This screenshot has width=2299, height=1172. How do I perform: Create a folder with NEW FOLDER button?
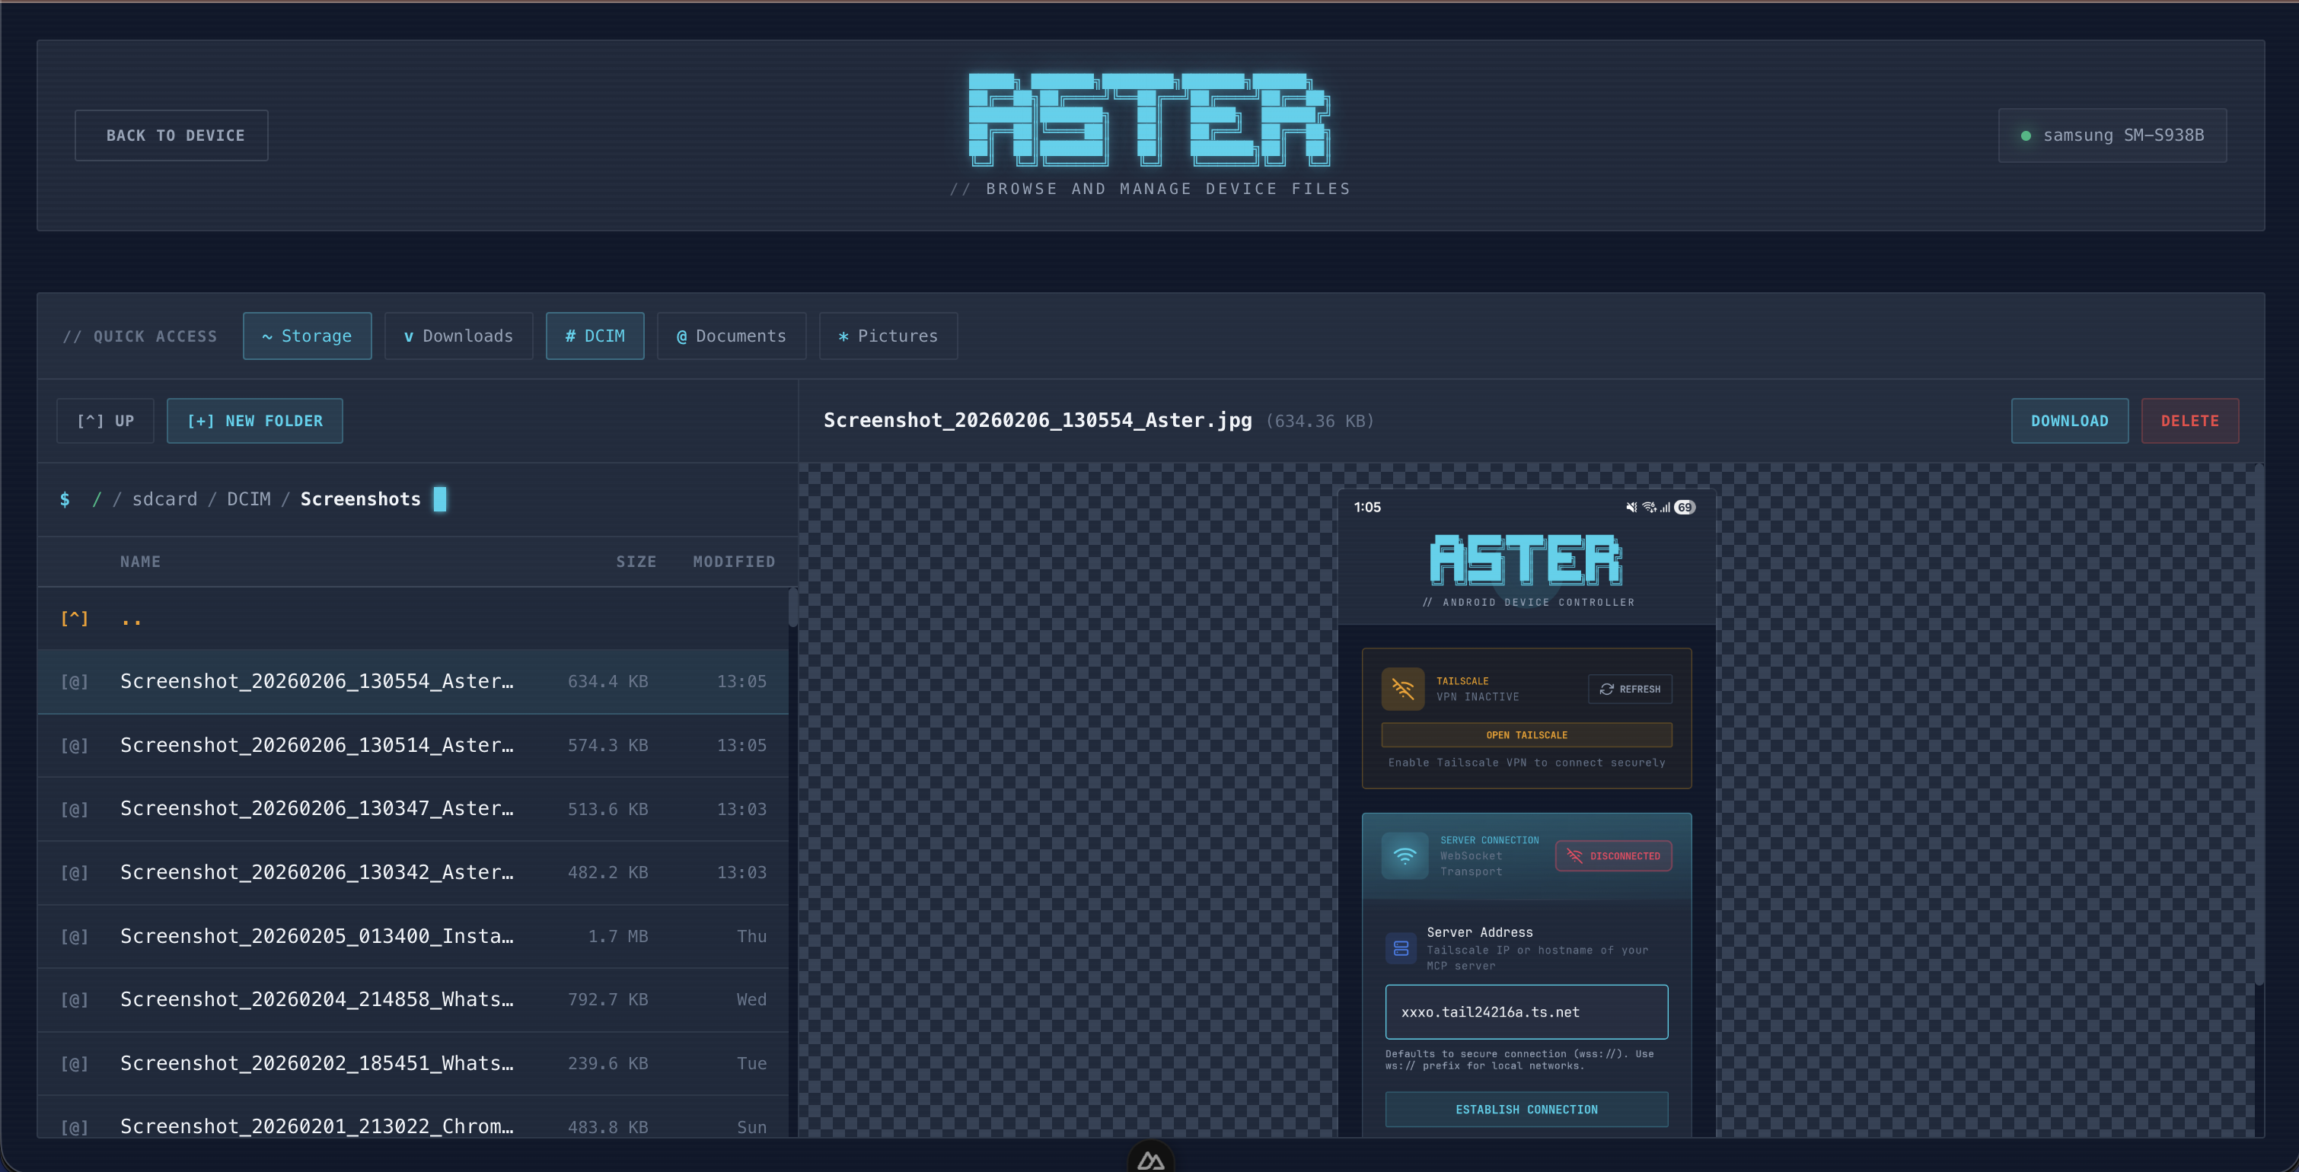[254, 421]
